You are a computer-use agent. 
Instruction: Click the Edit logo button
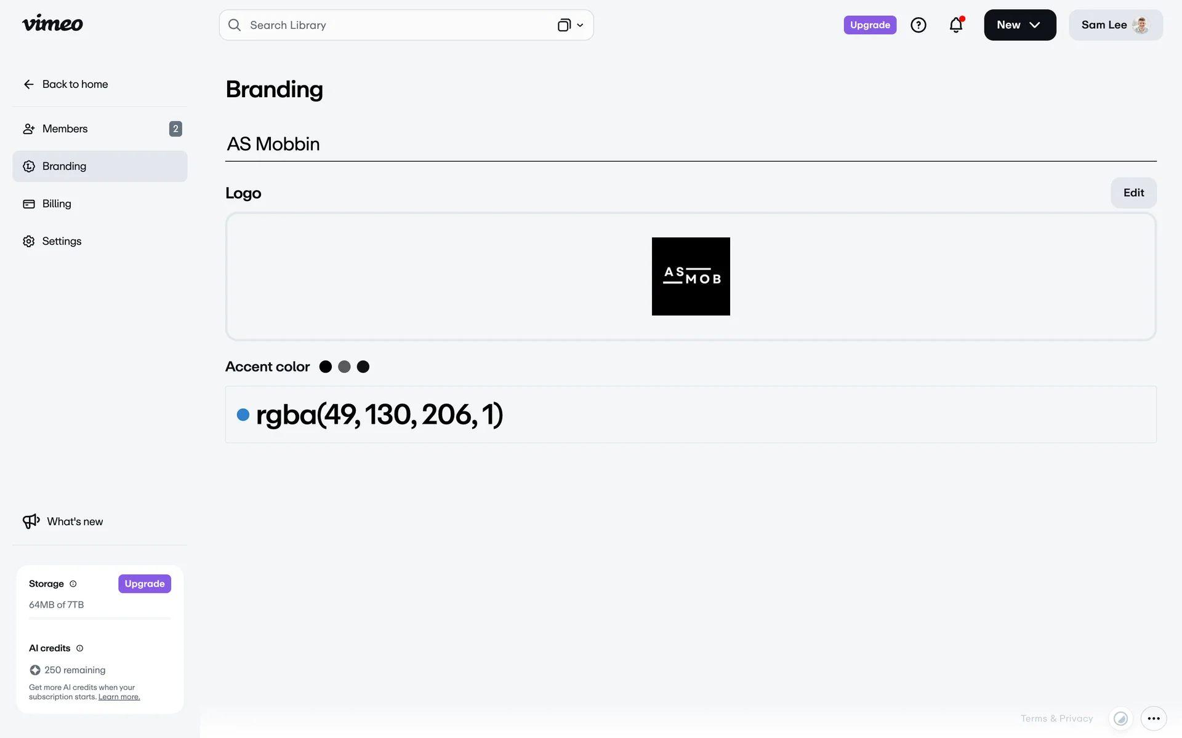click(1133, 192)
